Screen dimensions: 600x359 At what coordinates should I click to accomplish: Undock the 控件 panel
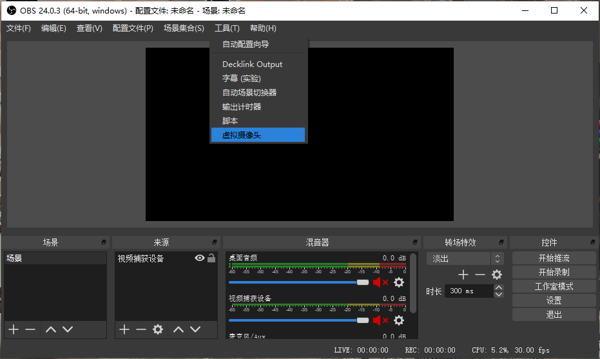pyautogui.click(x=592, y=242)
